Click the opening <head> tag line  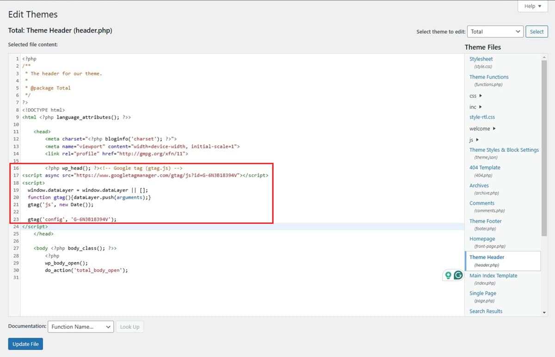click(42, 132)
